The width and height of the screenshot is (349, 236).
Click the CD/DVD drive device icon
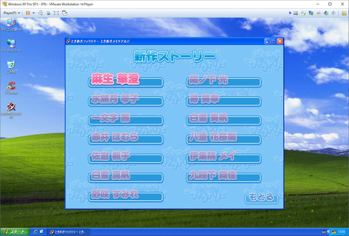[303, 13]
